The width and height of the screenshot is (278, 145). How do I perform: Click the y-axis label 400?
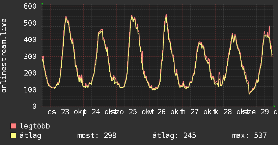(30, 39)
